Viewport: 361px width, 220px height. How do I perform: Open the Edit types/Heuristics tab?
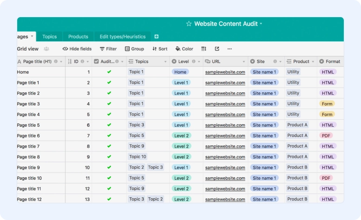point(122,37)
